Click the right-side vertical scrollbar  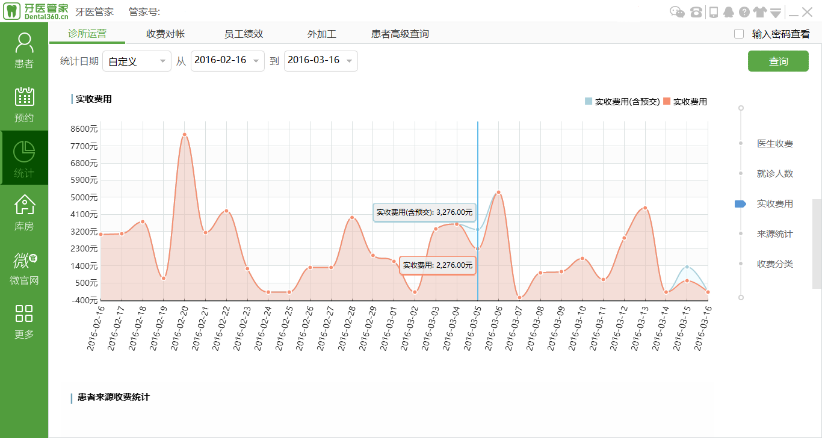[817, 244]
